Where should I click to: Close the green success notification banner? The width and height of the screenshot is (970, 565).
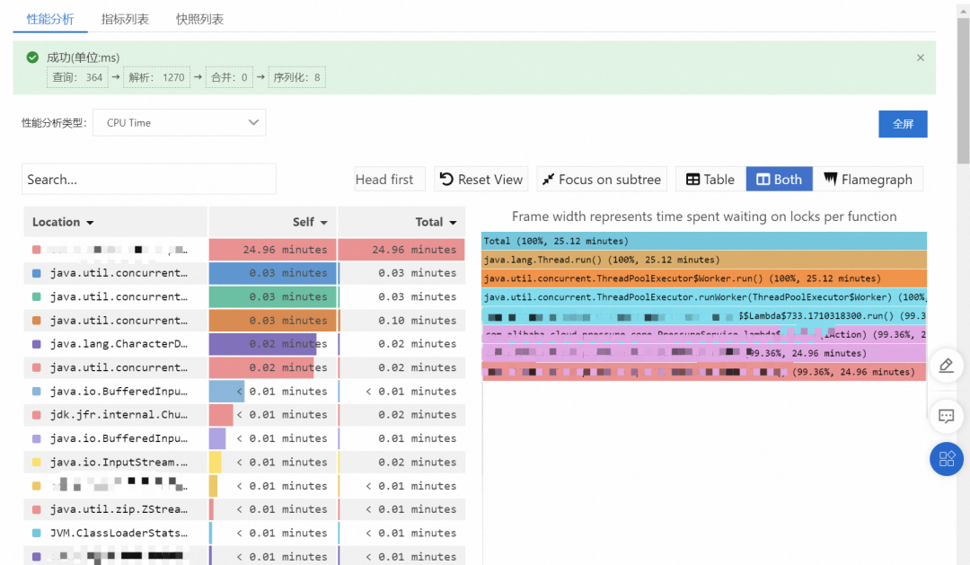tap(921, 57)
